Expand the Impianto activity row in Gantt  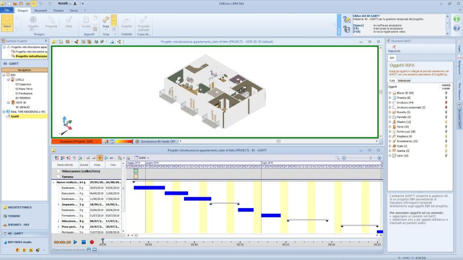58,205
